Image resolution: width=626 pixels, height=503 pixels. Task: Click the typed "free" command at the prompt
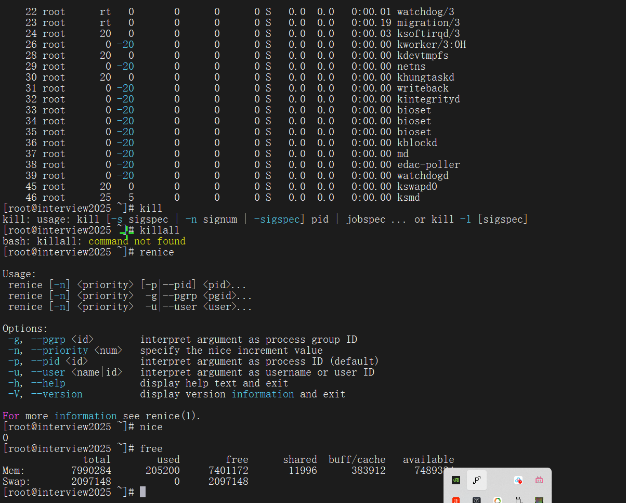click(151, 448)
